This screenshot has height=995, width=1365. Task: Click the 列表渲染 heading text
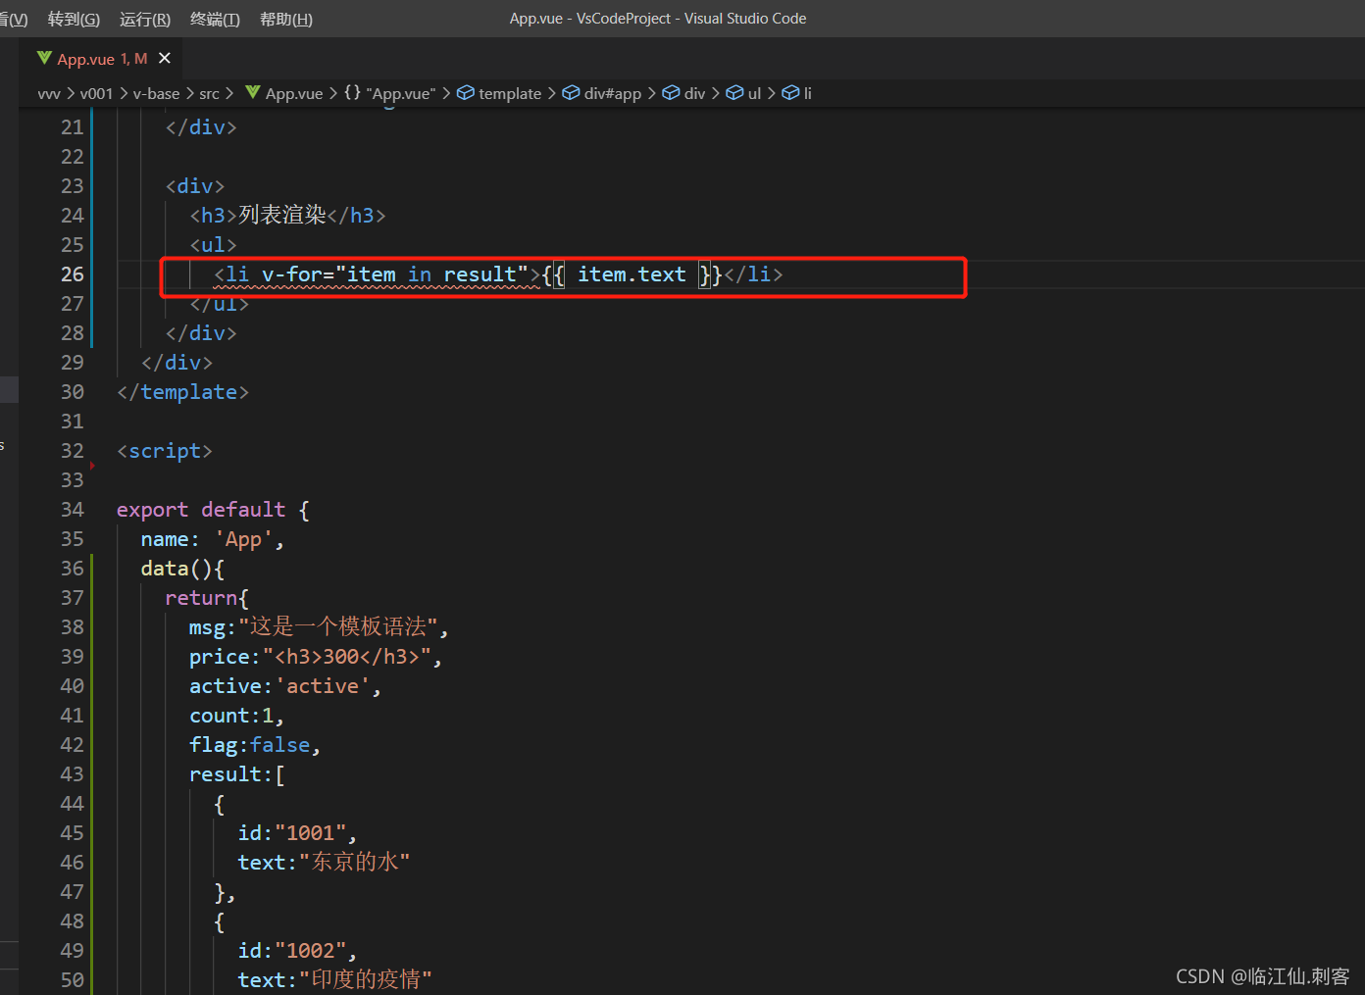click(282, 215)
